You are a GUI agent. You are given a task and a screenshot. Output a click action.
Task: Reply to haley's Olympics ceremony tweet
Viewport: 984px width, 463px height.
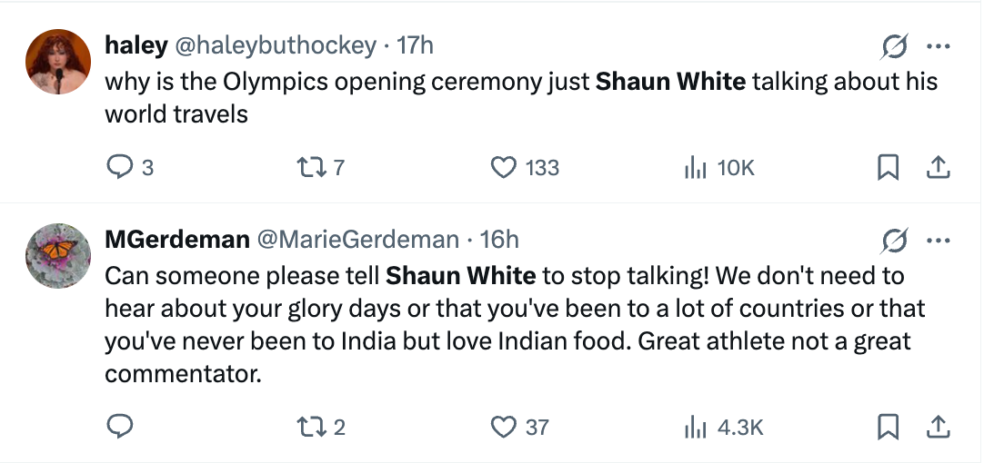121,168
